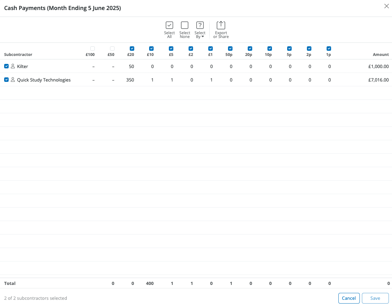Uncheck the Quick Study Technologies checkbox

pyautogui.click(x=6, y=80)
